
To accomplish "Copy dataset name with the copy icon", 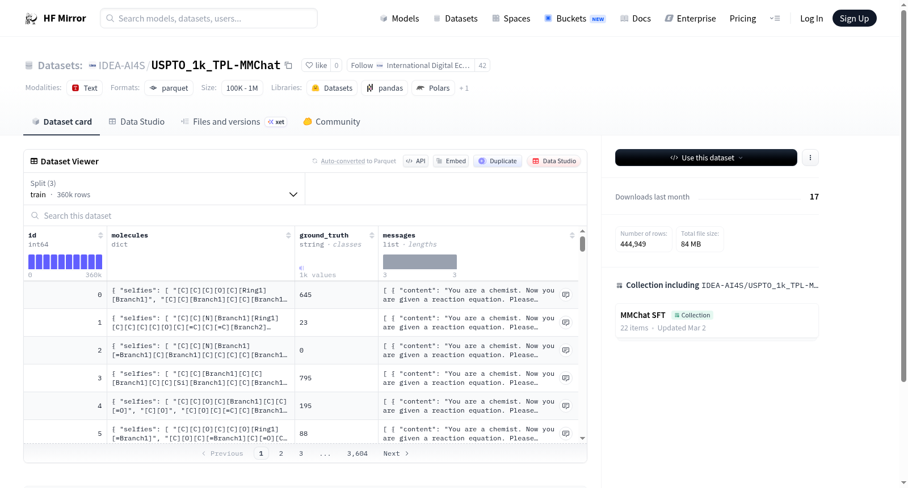I will point(288,65).
